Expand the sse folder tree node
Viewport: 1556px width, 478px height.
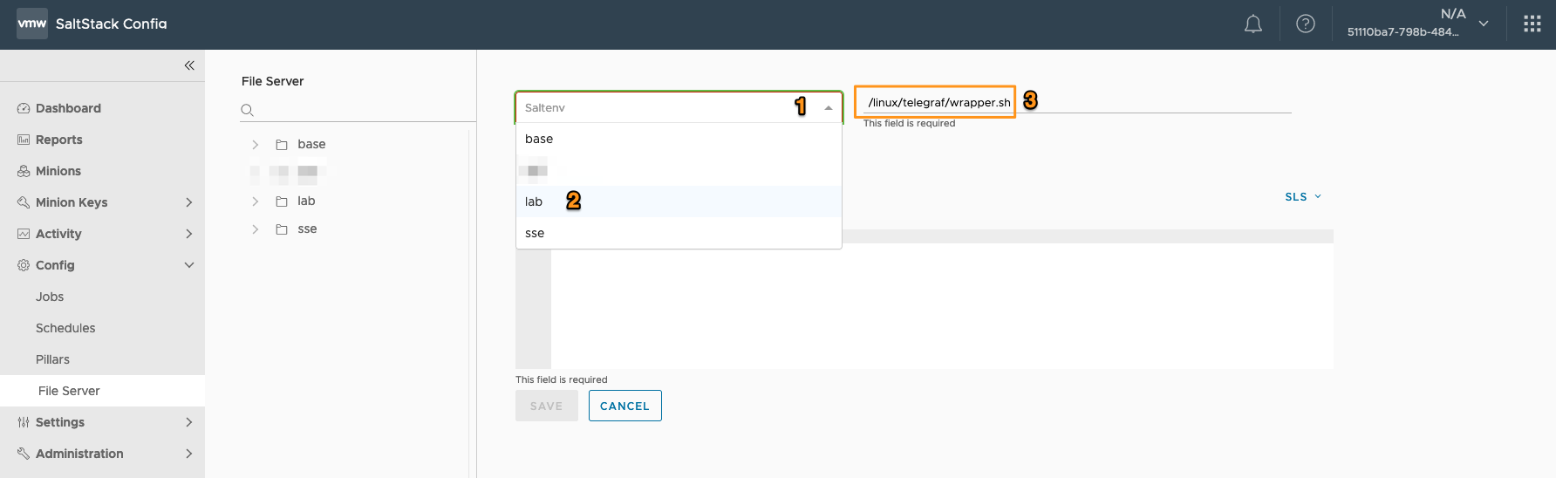(255, 229)
